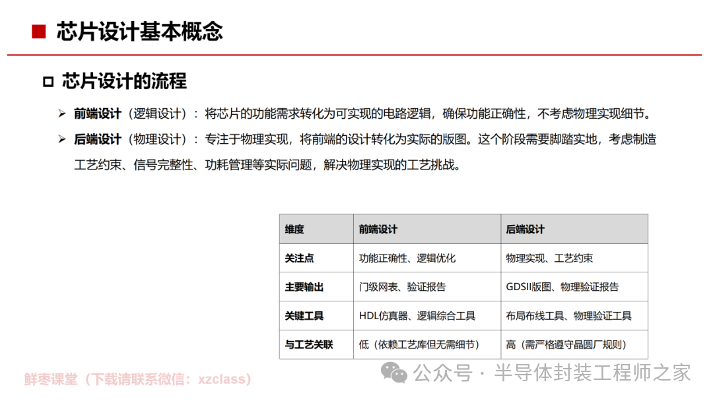Select the 维度 table header cell
Screen dimensions: 713x401
[x=294, y=230]
